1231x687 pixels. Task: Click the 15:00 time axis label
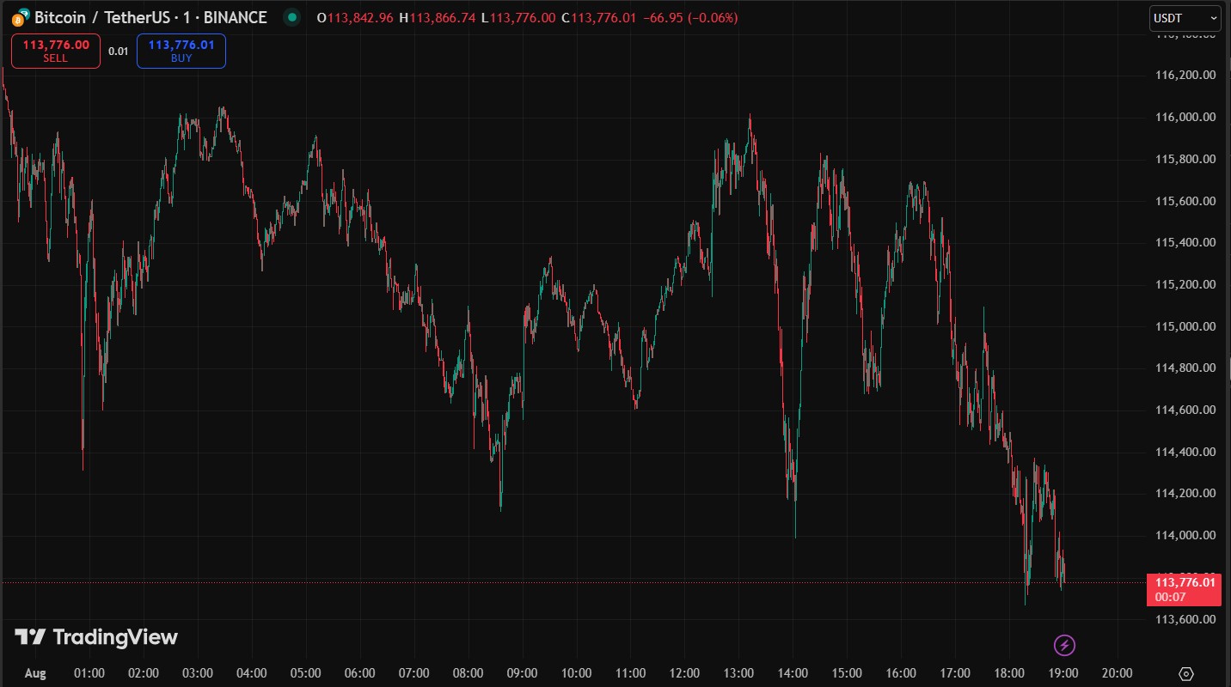tap(847, 673)
